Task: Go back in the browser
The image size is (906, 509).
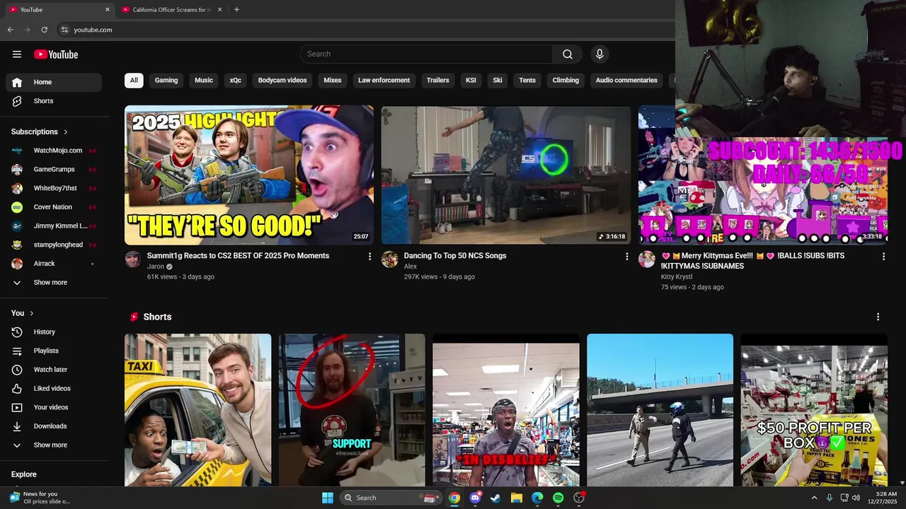Action: tap(11, 30)
